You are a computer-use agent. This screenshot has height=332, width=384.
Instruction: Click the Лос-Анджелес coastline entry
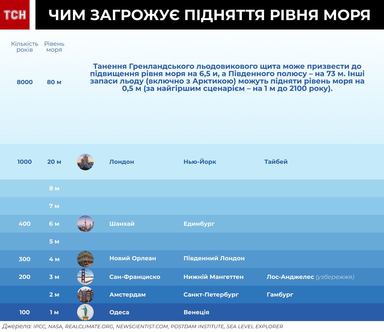coord(310,277)
